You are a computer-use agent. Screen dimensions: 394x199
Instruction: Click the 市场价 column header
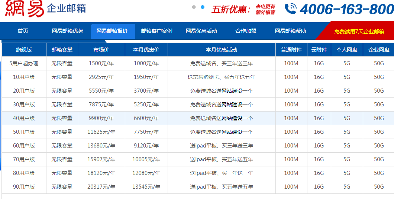click(x=101, y=50)
